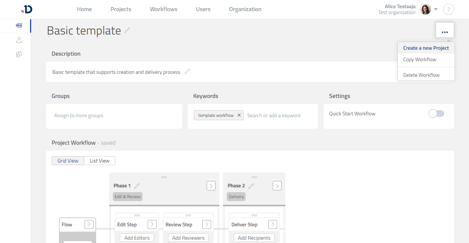Open the users sidebar icon
Screen dimensions: 469x243
(x=19, y=40)
